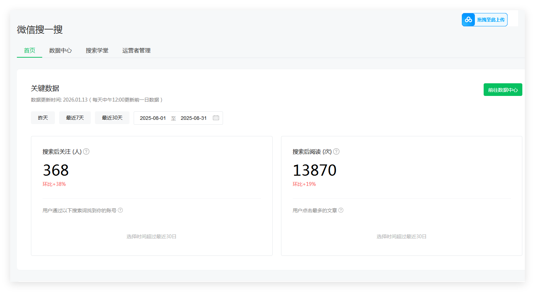Click the 前往数据中心 button

pyautogui.click(x=503, y=90)
